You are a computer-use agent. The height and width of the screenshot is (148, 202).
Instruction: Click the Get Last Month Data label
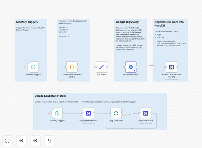88,121
